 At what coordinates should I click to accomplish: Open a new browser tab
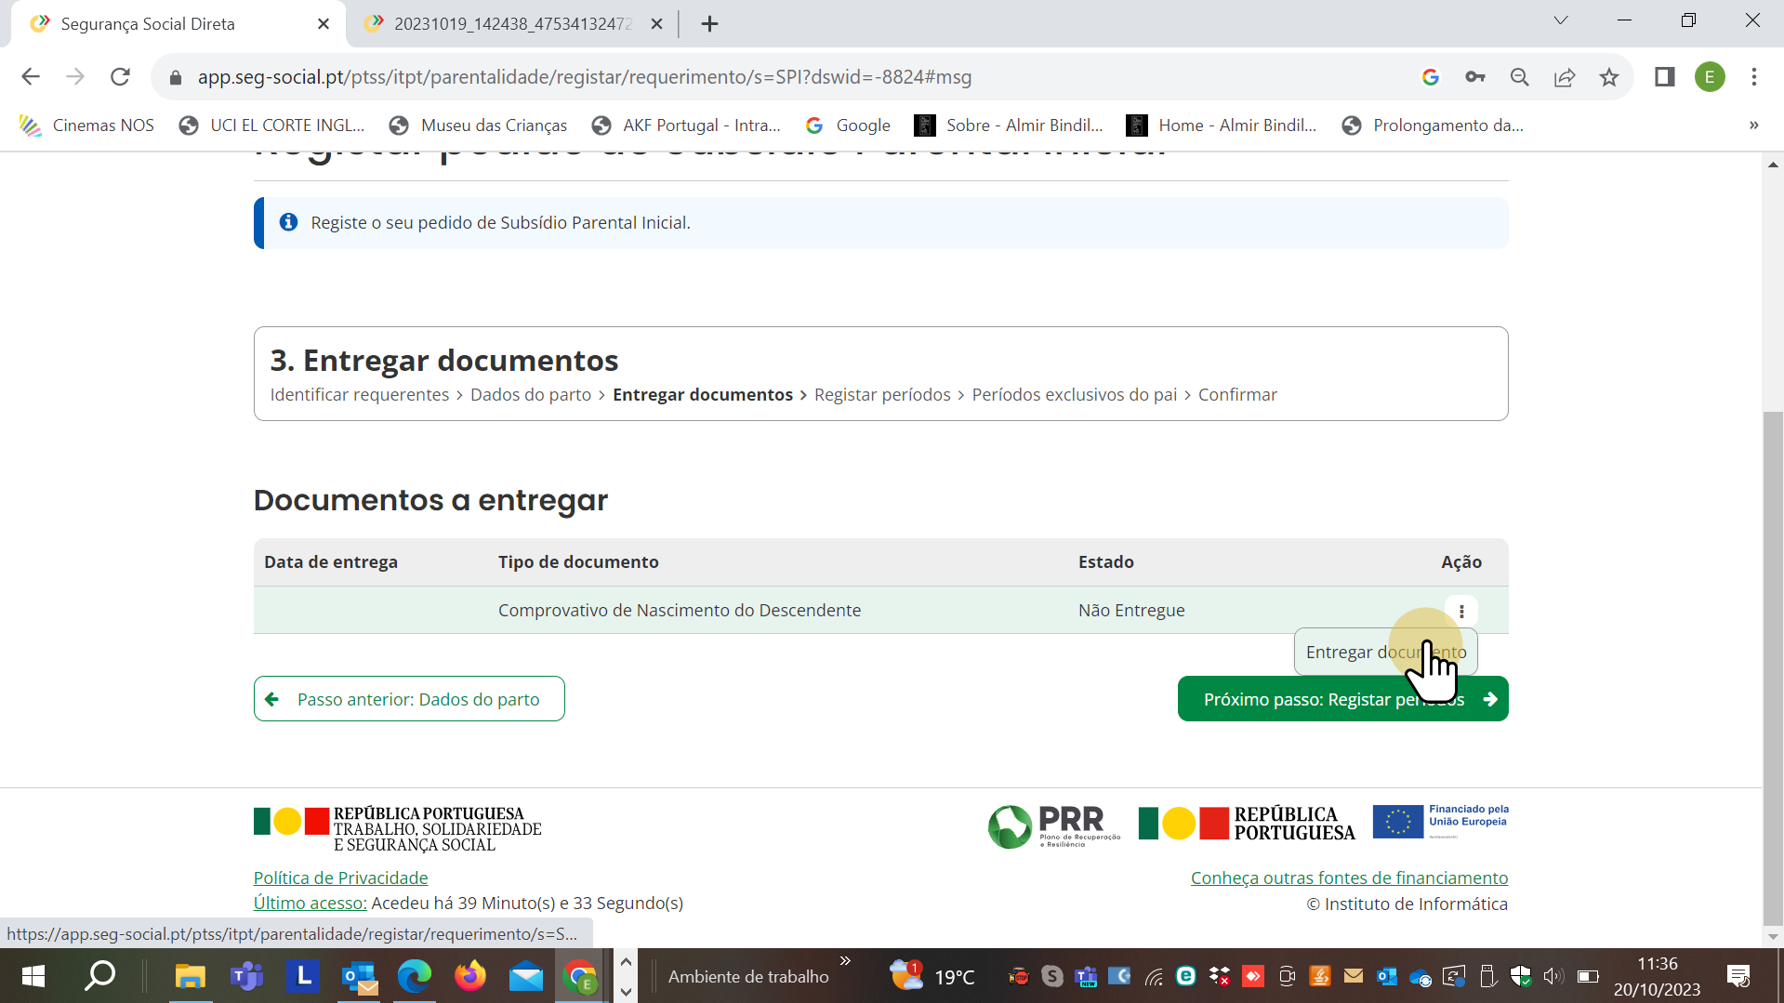click(x=709, y=24)
